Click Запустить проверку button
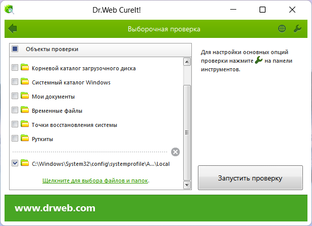Image resolution: width=312 pixels, height=226 pixels. coord(250,178)
